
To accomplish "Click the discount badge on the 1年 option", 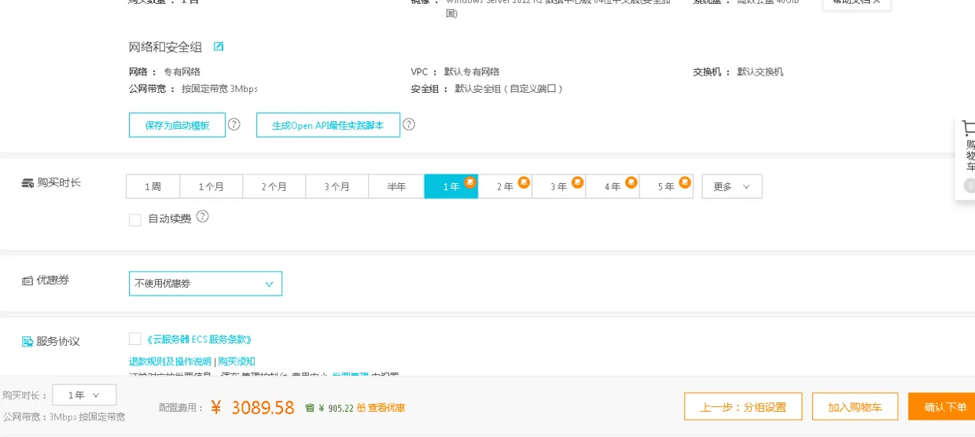I will point(469,182).
